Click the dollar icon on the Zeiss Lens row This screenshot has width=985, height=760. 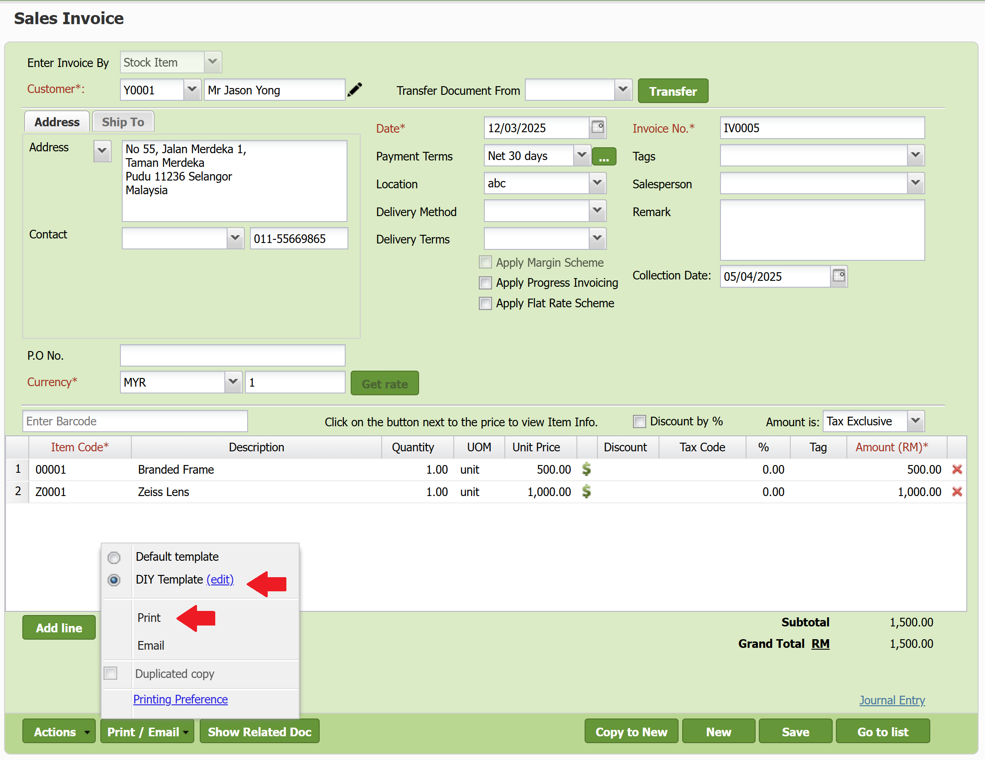(x=586, y=491)
